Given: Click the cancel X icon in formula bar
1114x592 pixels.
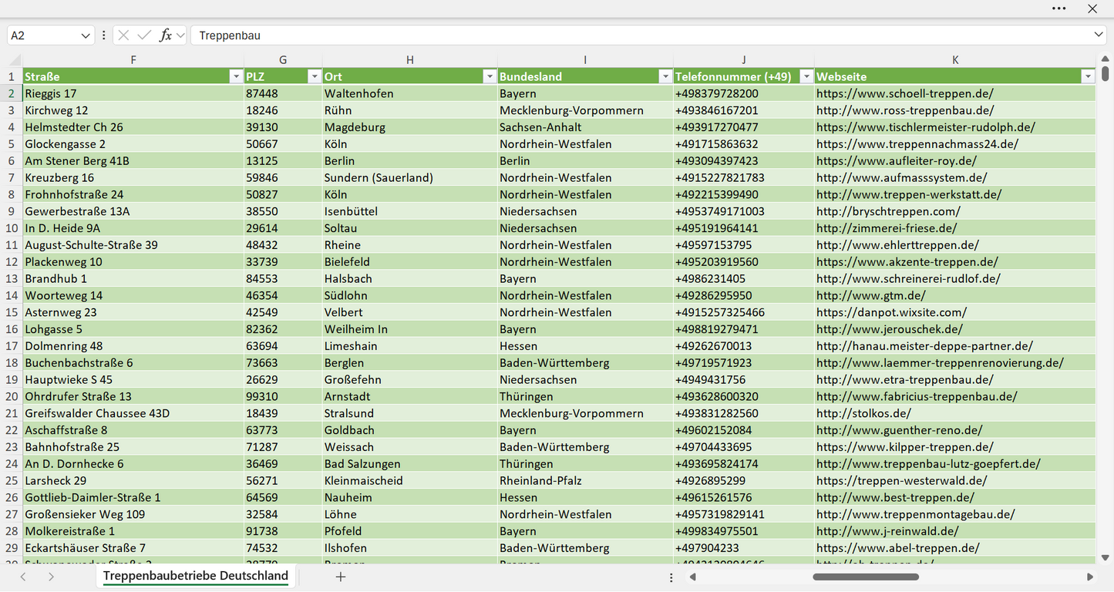Looking at the screenshot, I should 123,35.
